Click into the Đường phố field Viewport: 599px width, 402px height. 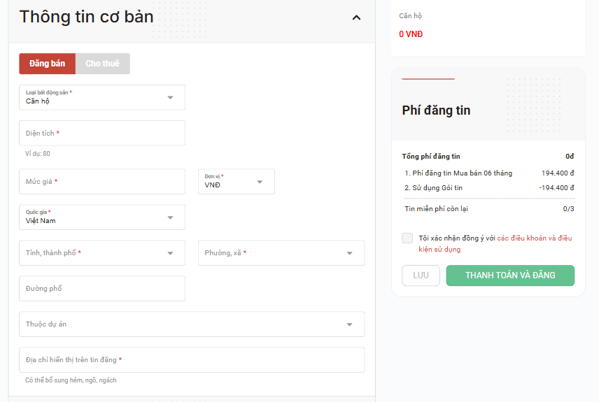pyautogui.click(x=102, y=288)
